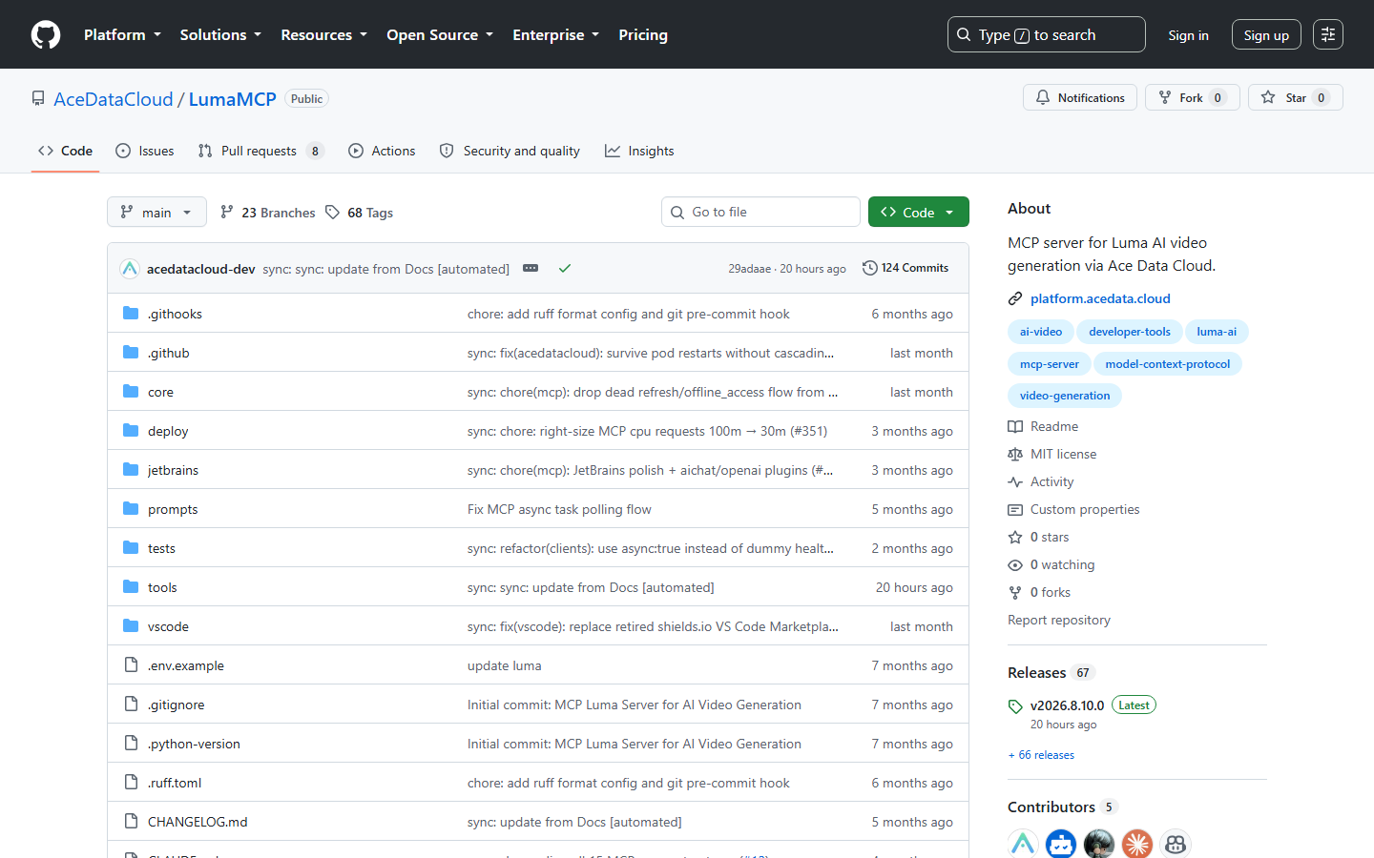Click the Fork icon

(1165, 97)
